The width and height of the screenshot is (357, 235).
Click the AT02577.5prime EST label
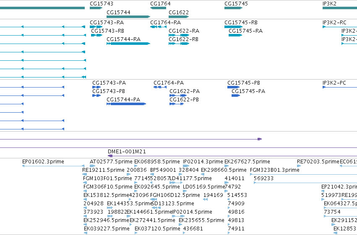click(111, 162)
